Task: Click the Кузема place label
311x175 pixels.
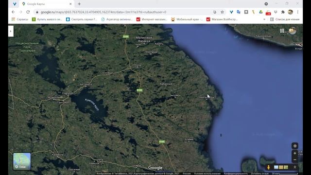Action: [x=189, y=140]
